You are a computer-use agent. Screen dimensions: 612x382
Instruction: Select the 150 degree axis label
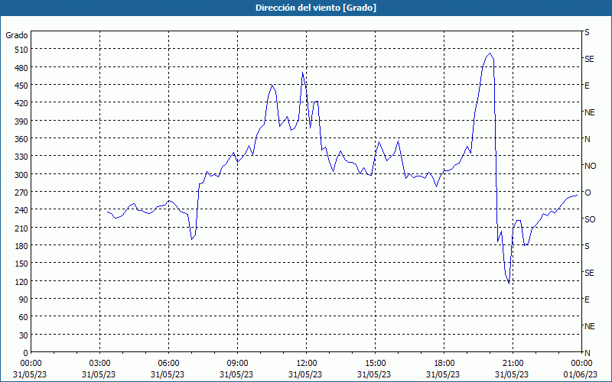pyautogui.click(x=21, y=264)
